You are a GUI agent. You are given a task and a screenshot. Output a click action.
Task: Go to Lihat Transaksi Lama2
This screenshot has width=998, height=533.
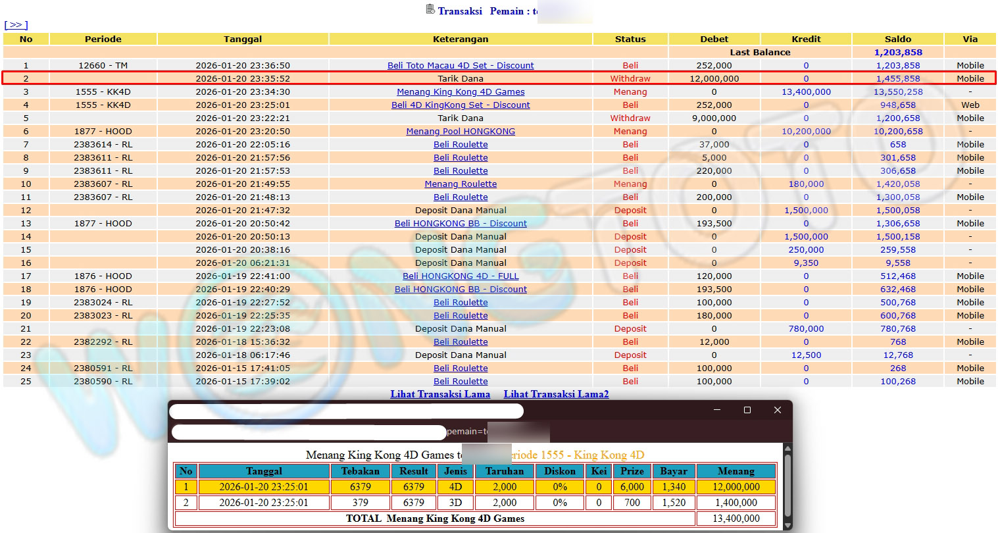tap(556, 394)
